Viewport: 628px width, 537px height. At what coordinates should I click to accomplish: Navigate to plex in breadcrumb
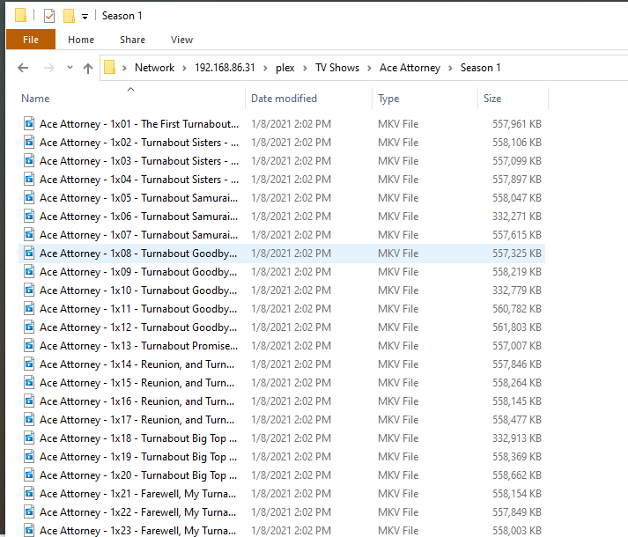[285, 68]
